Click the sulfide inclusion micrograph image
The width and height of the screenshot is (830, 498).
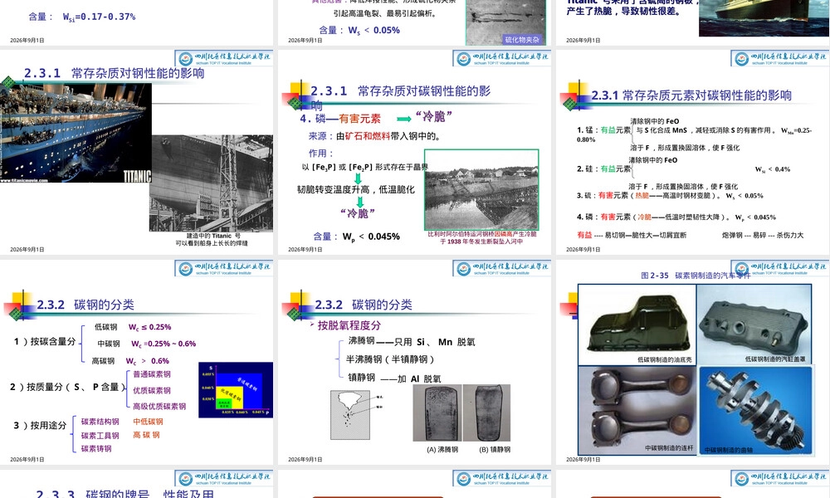pyautogui.click(x=505, y=22)
